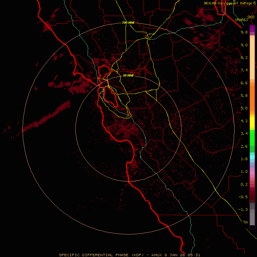Viewport: 257px width, 257px height.
Task: Click the 1.0 scale value
Action: coord(244,172)
